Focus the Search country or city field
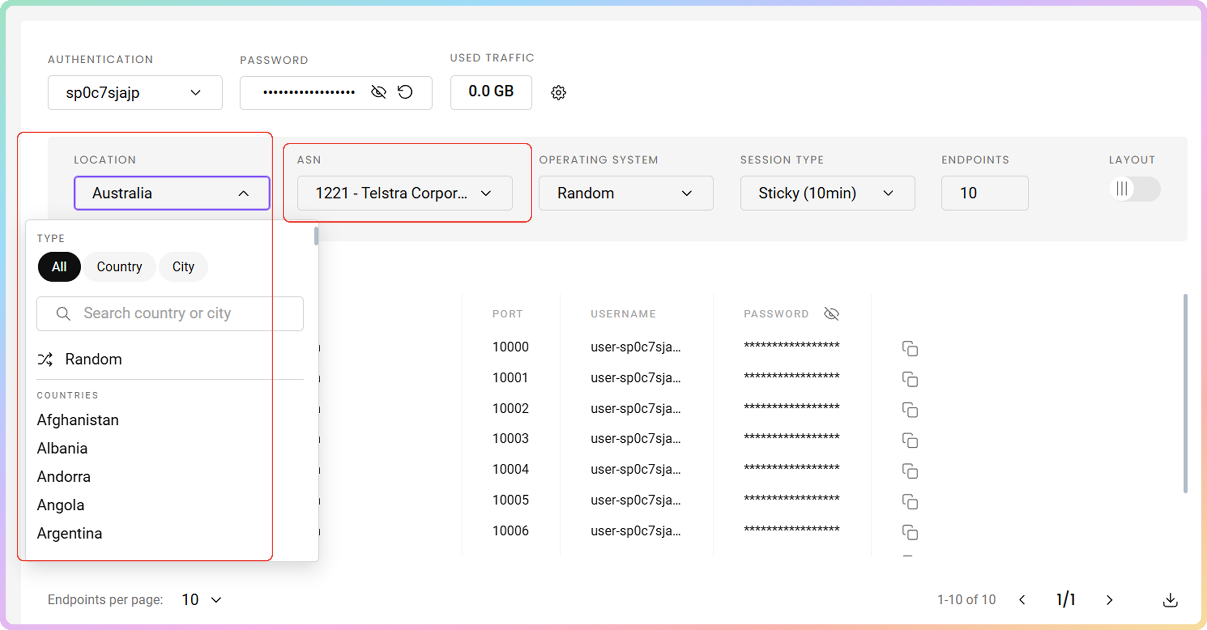 [170, 313]
